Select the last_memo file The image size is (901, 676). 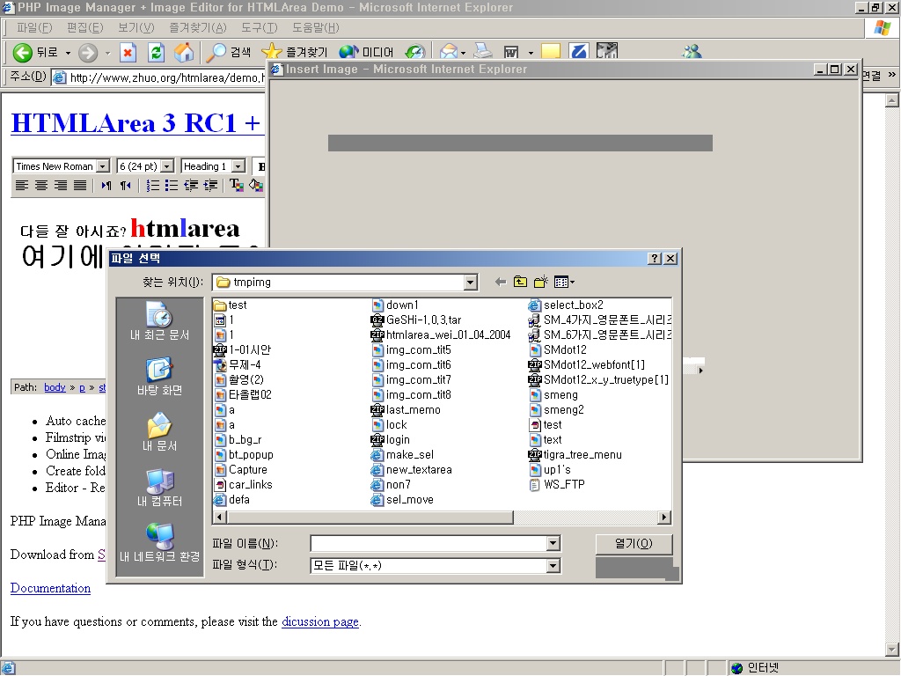[x=406, y=409]
